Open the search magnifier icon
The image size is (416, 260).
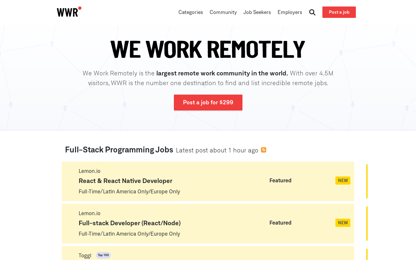(x=312, y=12)
